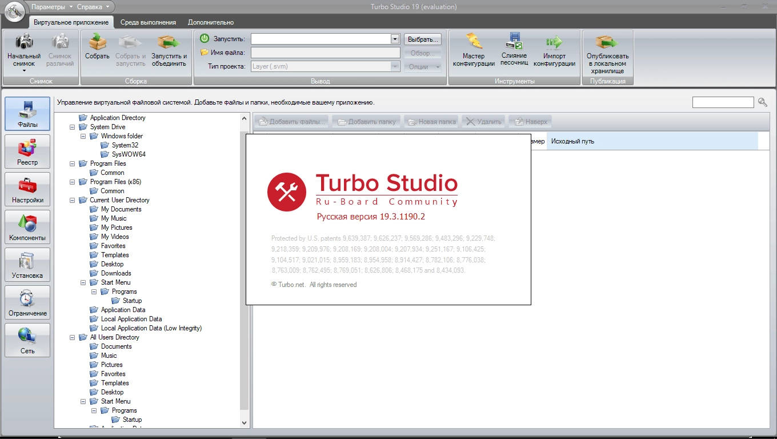Screen dimensions: 777x439
Task: Open the Установка section in sidebar
Action: pyautogui.click(x=27, y=265)
